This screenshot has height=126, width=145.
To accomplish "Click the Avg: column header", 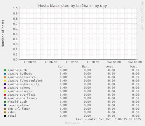I will pyautogui.click(x=110, y=67).
